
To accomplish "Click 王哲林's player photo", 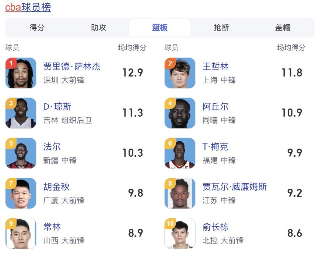I will [180, 73].
